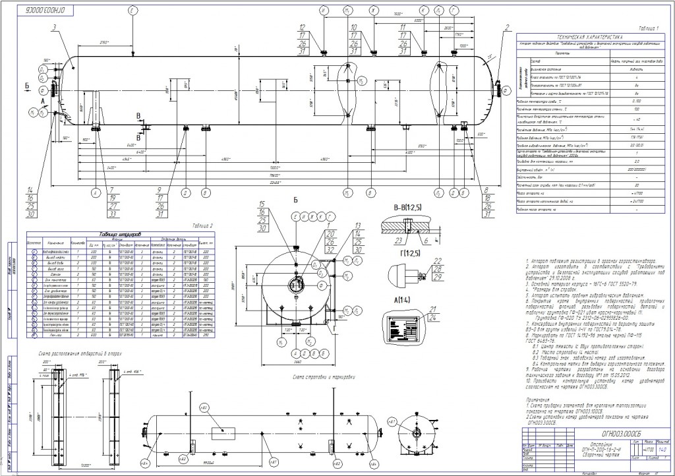Click position number '12' in the top callout stack
675x476 pixels.
pyautogui.click(x=302, y=28)
